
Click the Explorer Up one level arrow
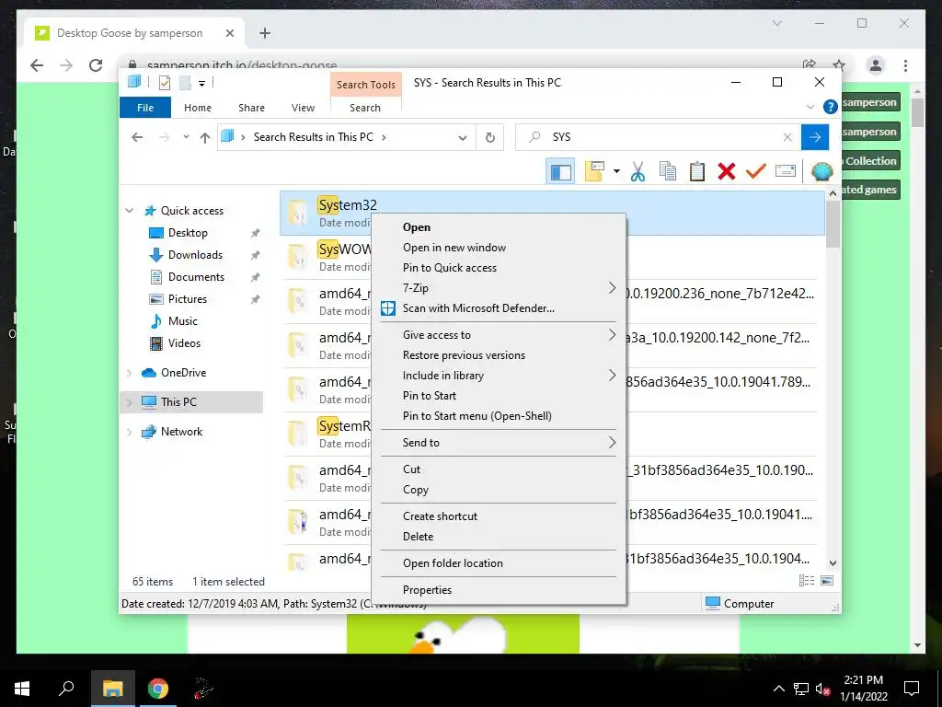205,138
